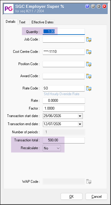
Task: Switch to the Details tab
Action: [x=10, y=22]
